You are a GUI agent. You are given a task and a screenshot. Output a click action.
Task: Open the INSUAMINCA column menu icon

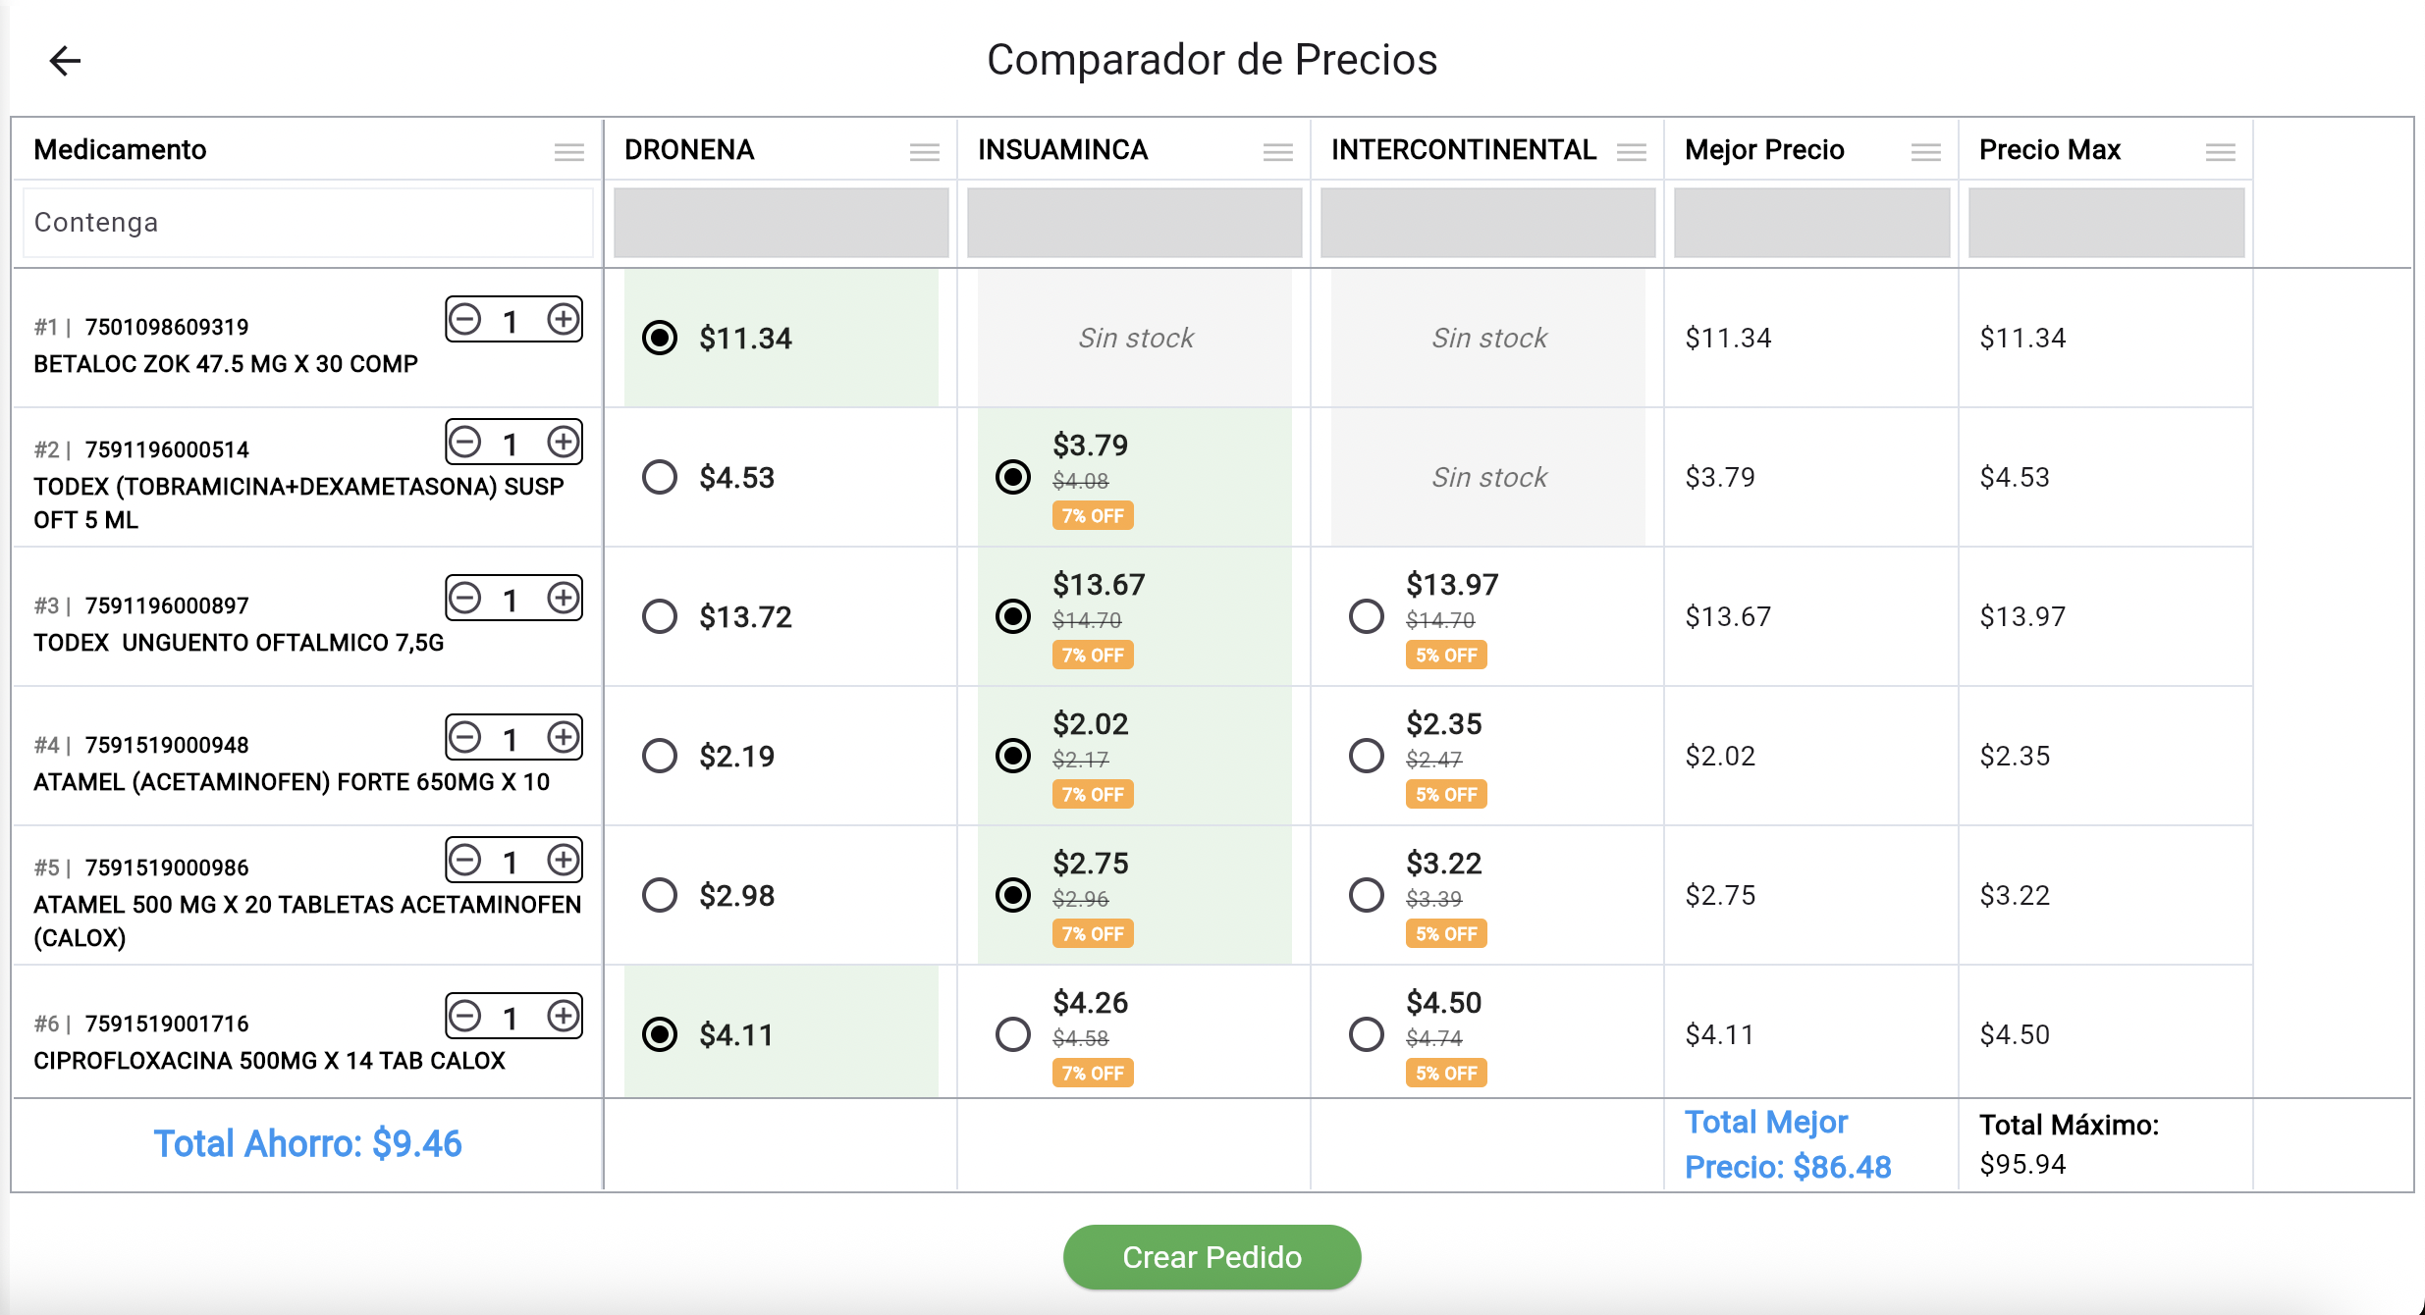(x=1277, y=152)
